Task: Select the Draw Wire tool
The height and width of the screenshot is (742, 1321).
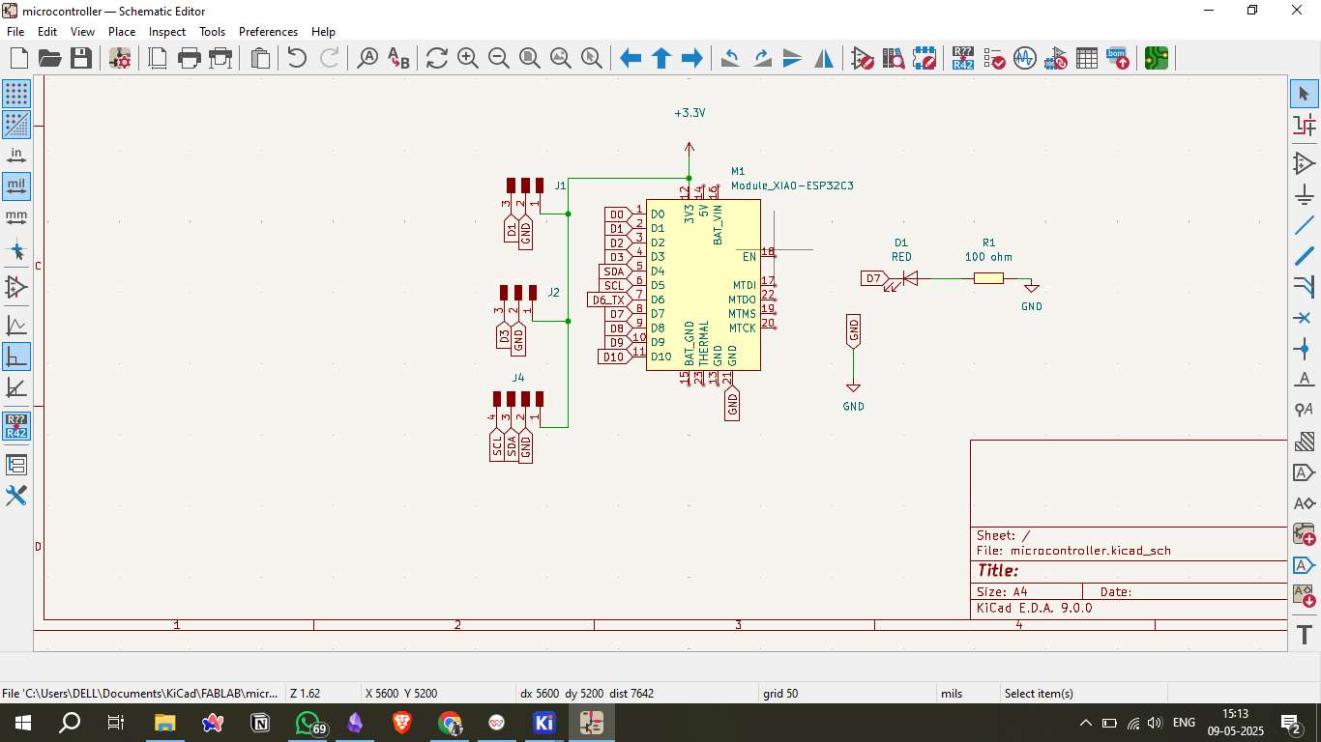Action: [1304, 225]
